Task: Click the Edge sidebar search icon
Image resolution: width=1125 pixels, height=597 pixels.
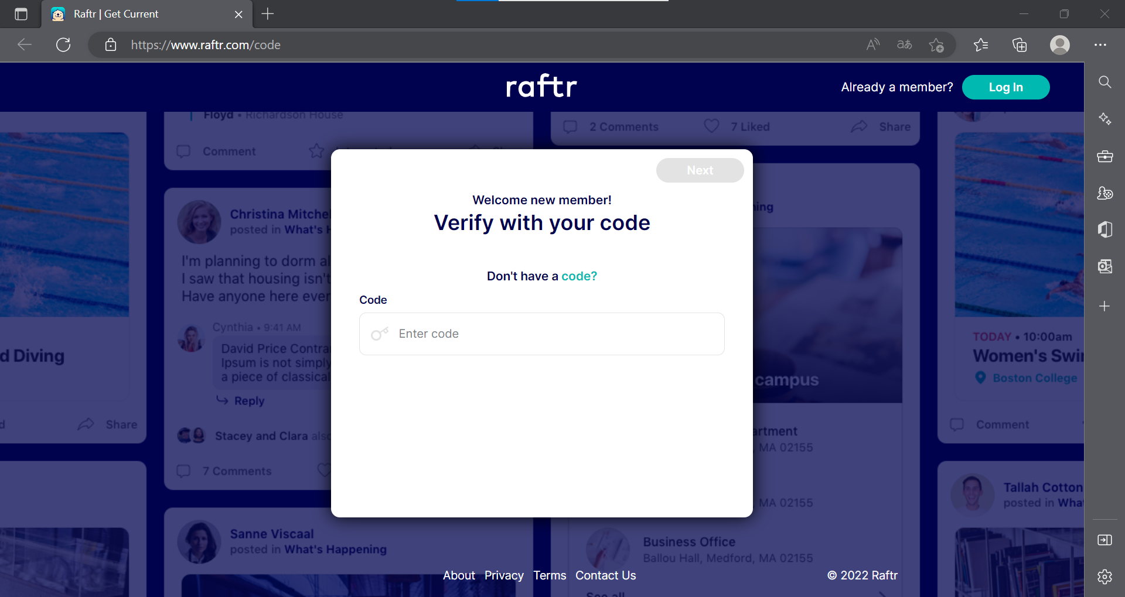Action: pos(1104,82)
